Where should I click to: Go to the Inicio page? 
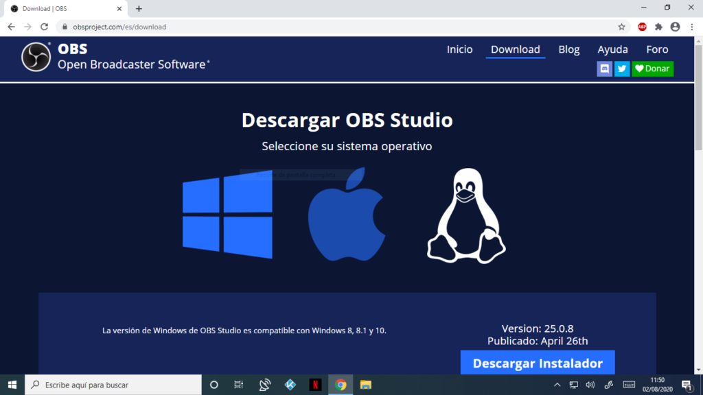click(x=459, y=49)
